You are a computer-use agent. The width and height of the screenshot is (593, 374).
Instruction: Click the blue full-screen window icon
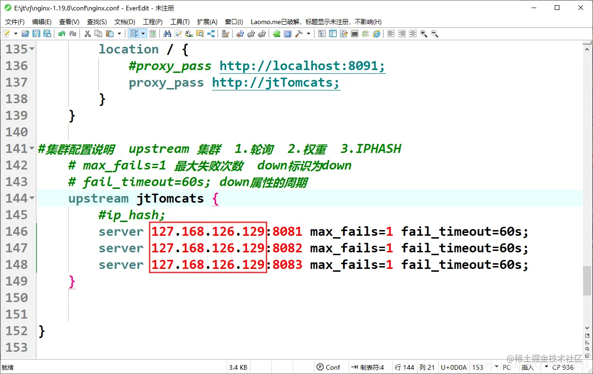click(288, 34)
